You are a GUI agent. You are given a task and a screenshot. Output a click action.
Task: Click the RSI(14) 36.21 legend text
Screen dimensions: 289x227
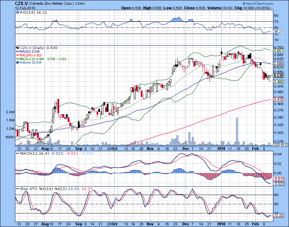33,12
